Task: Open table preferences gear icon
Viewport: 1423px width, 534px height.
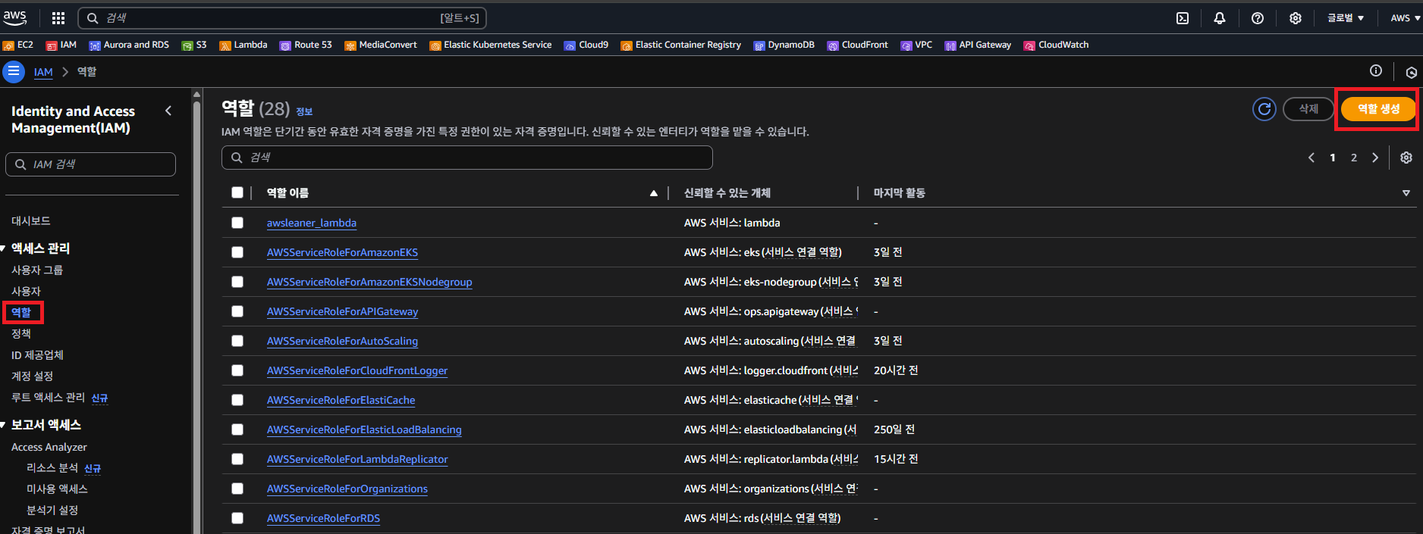Action: click(1406, 158)
